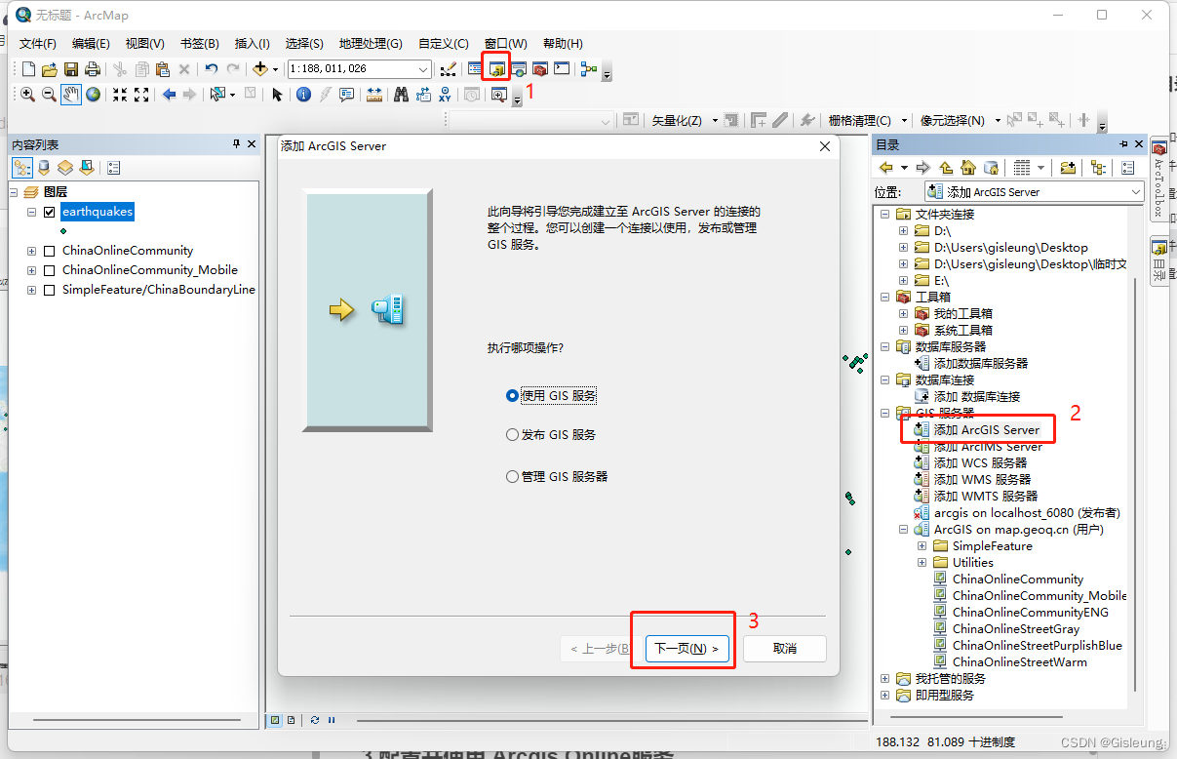Select the Zoom In tool

coord(27,95)
